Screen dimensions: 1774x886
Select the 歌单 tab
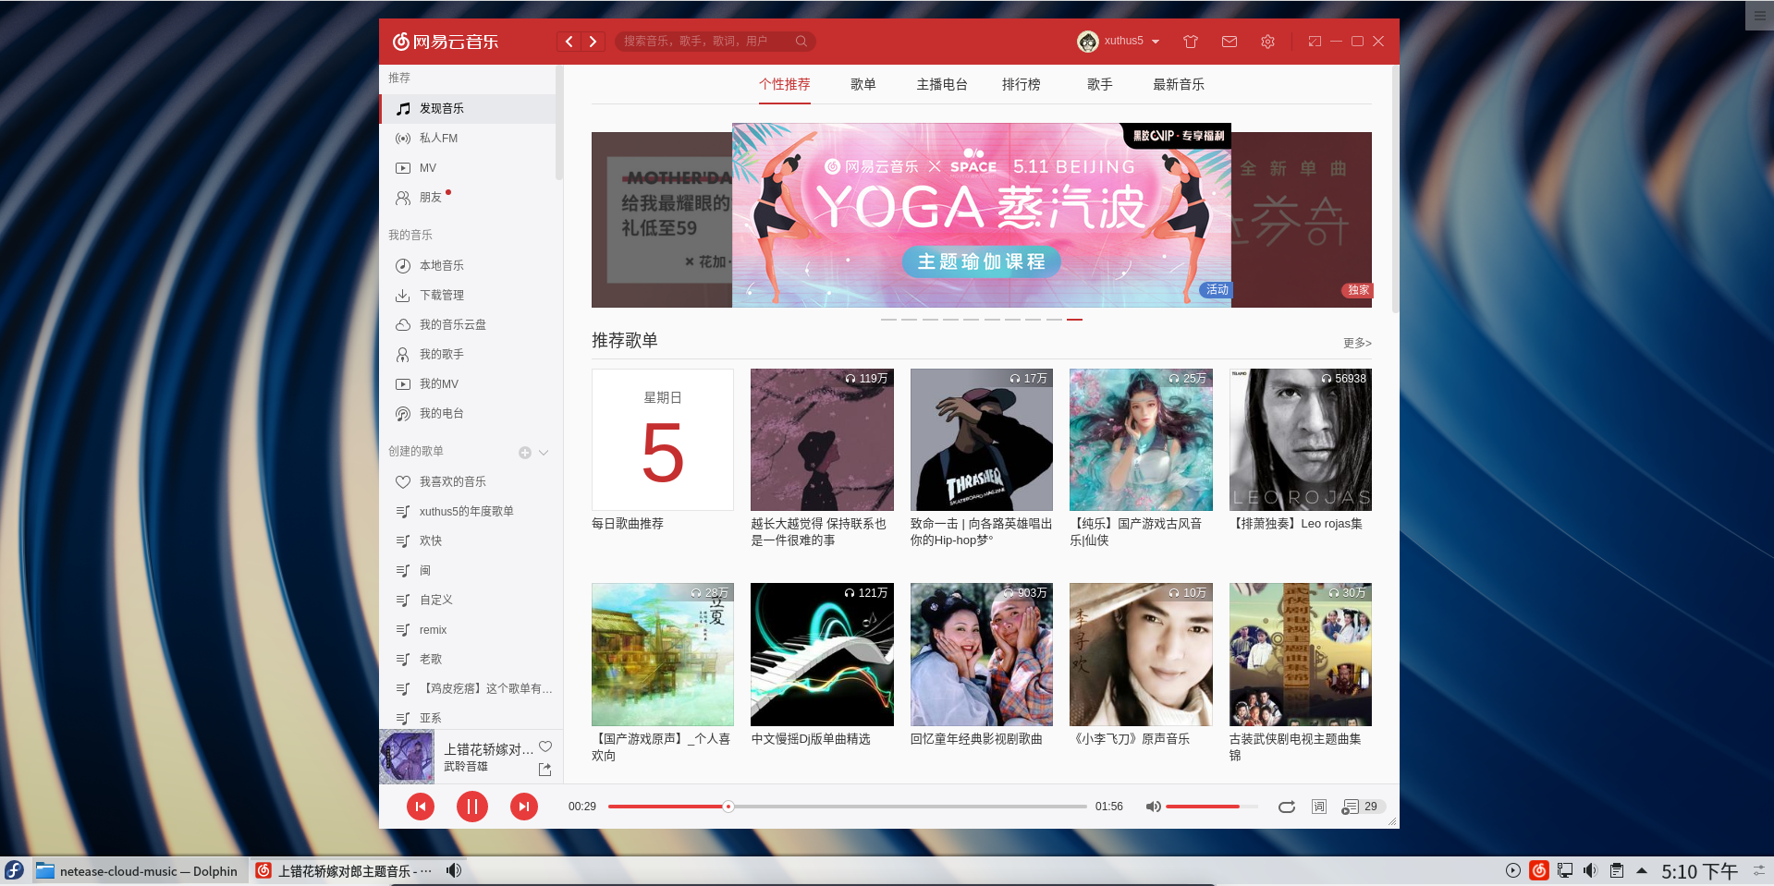[x=863, y=85]
